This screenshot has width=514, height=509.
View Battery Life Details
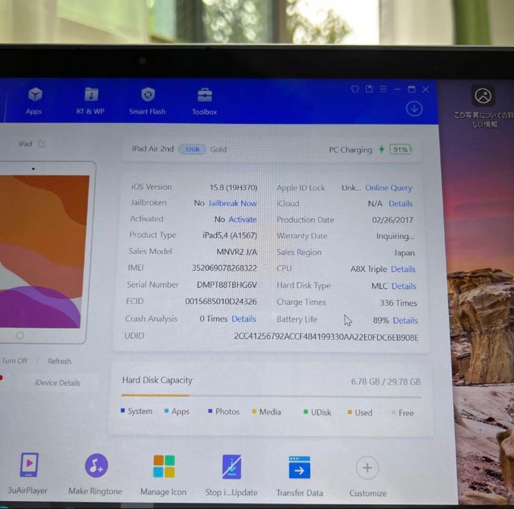[x=405, y=320]
